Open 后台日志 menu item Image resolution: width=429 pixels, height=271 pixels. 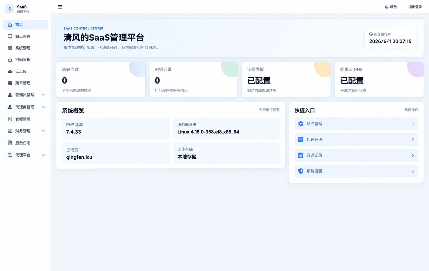[26, 143]
